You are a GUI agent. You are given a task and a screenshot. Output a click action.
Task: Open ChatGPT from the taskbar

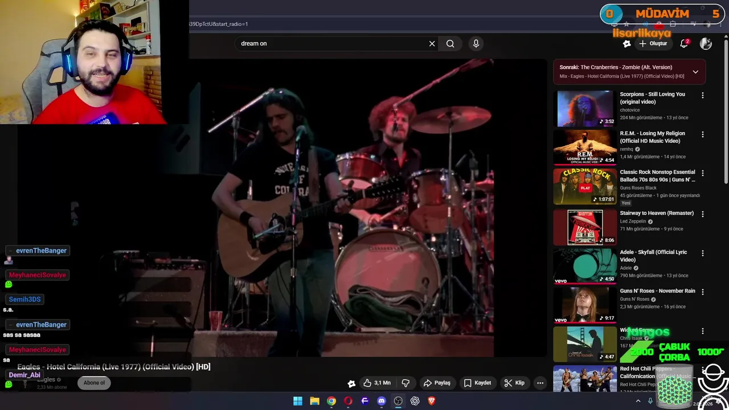pos(415,401)
